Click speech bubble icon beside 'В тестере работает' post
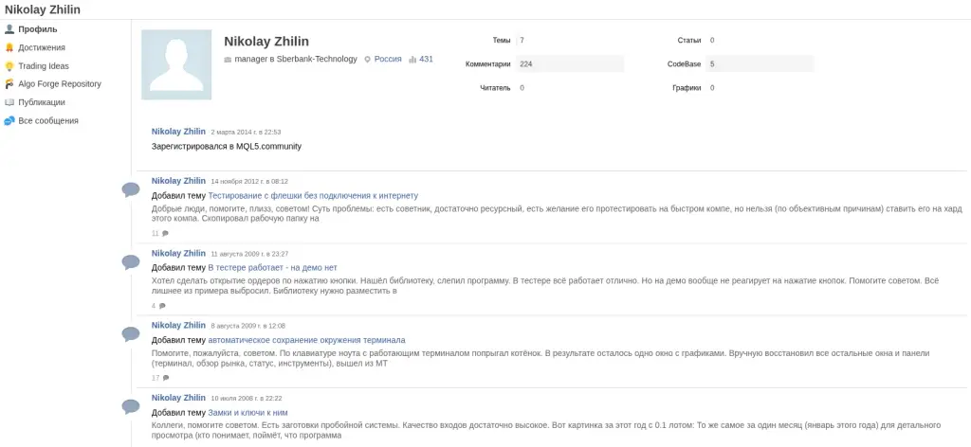This screenshot has width=971, height=447. pos(131,261)
